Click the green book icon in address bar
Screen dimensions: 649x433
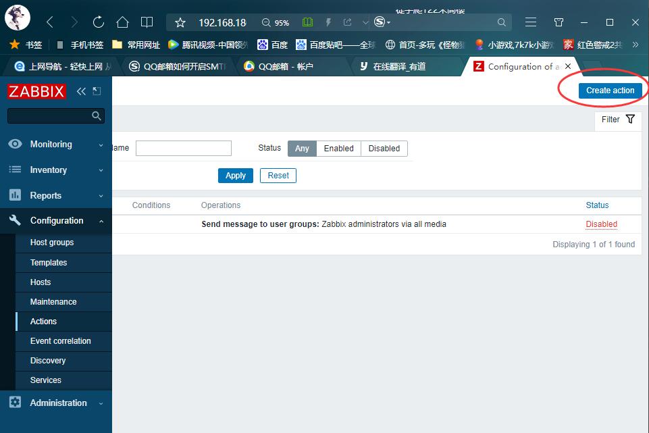click(x=307, y=22)
